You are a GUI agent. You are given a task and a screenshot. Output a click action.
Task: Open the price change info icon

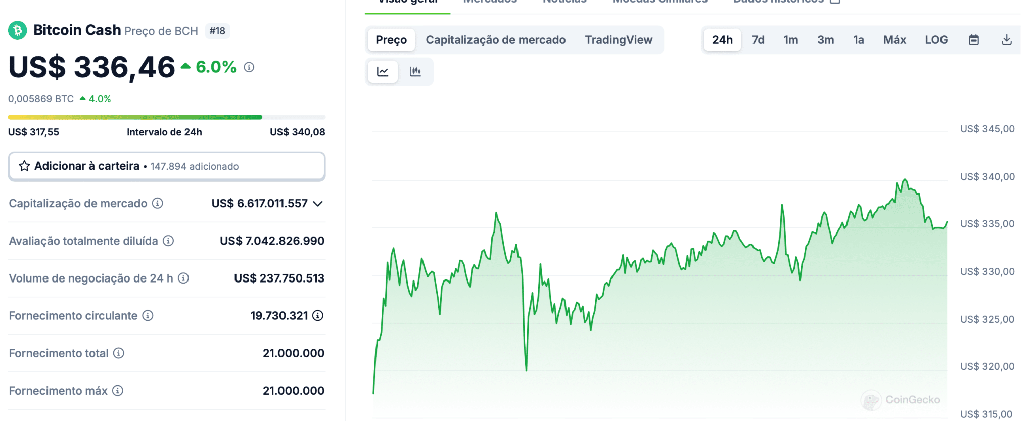(x=249, y=67)
